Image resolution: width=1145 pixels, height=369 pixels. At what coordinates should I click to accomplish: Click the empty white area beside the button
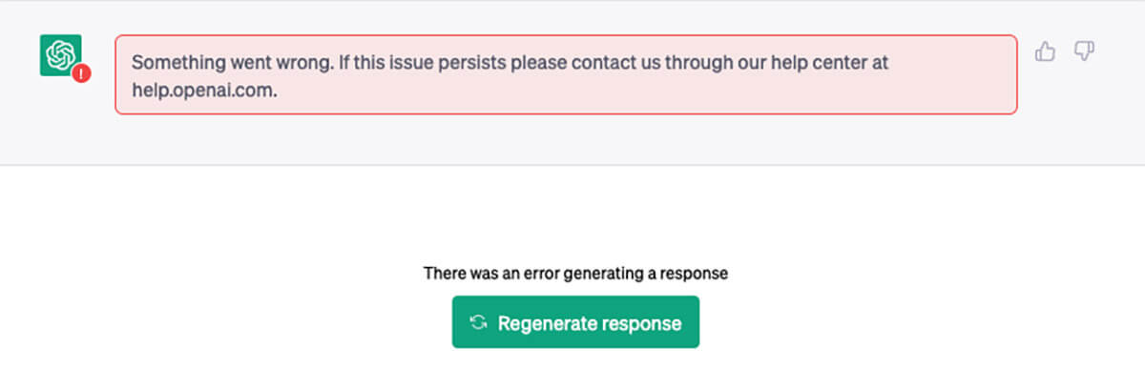(x=906, y=322)
